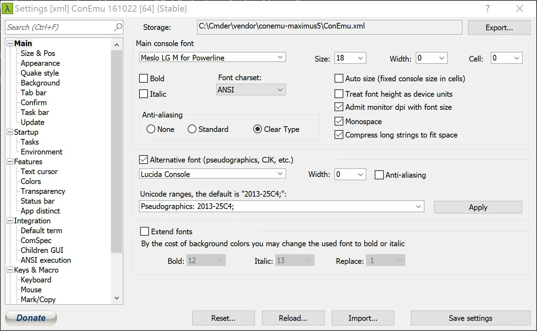Disable Alternative font checkbox
The width and height of the screenshot is (537, 331).
point(143,160)
